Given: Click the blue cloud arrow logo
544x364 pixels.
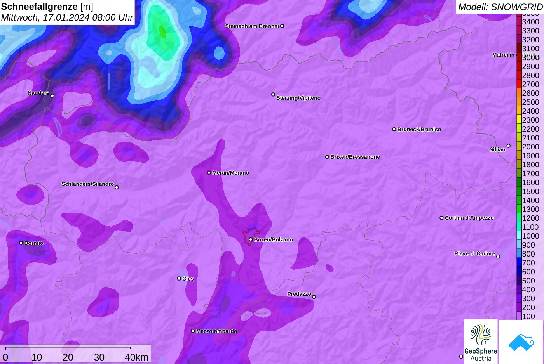Looking at the screenshot, I should coord(521,342).
